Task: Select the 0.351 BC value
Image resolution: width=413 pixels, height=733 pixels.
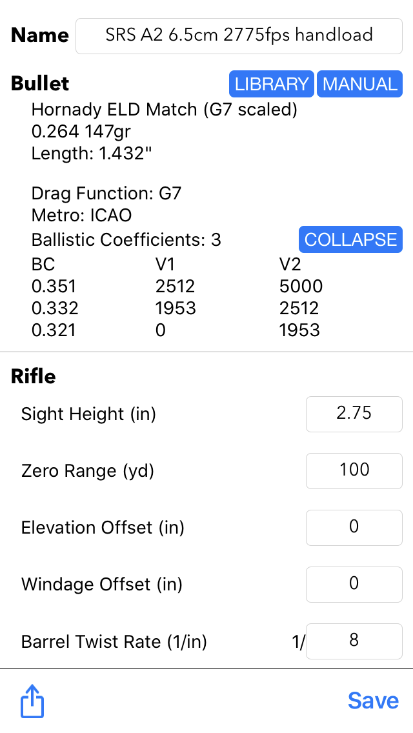Action: click(54, 286)
